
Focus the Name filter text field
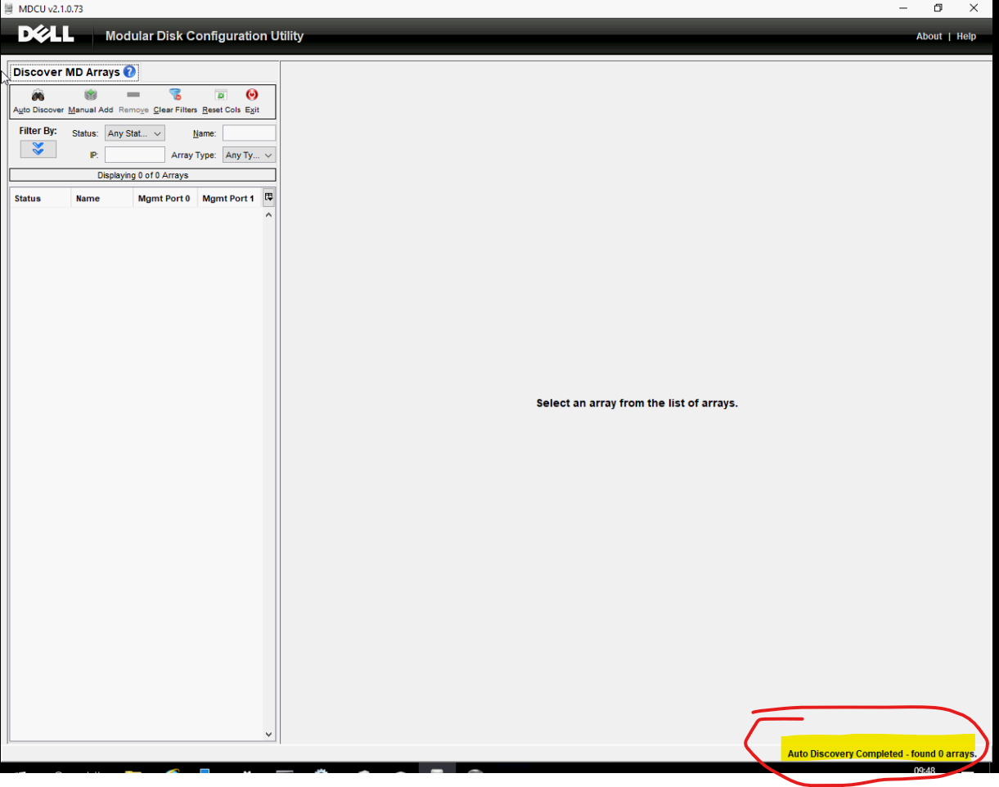click(249, 133)
